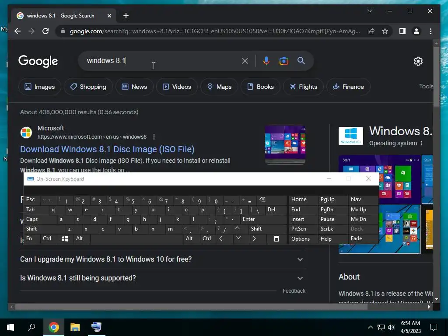Click the address bar URL

tap(214, 31)
